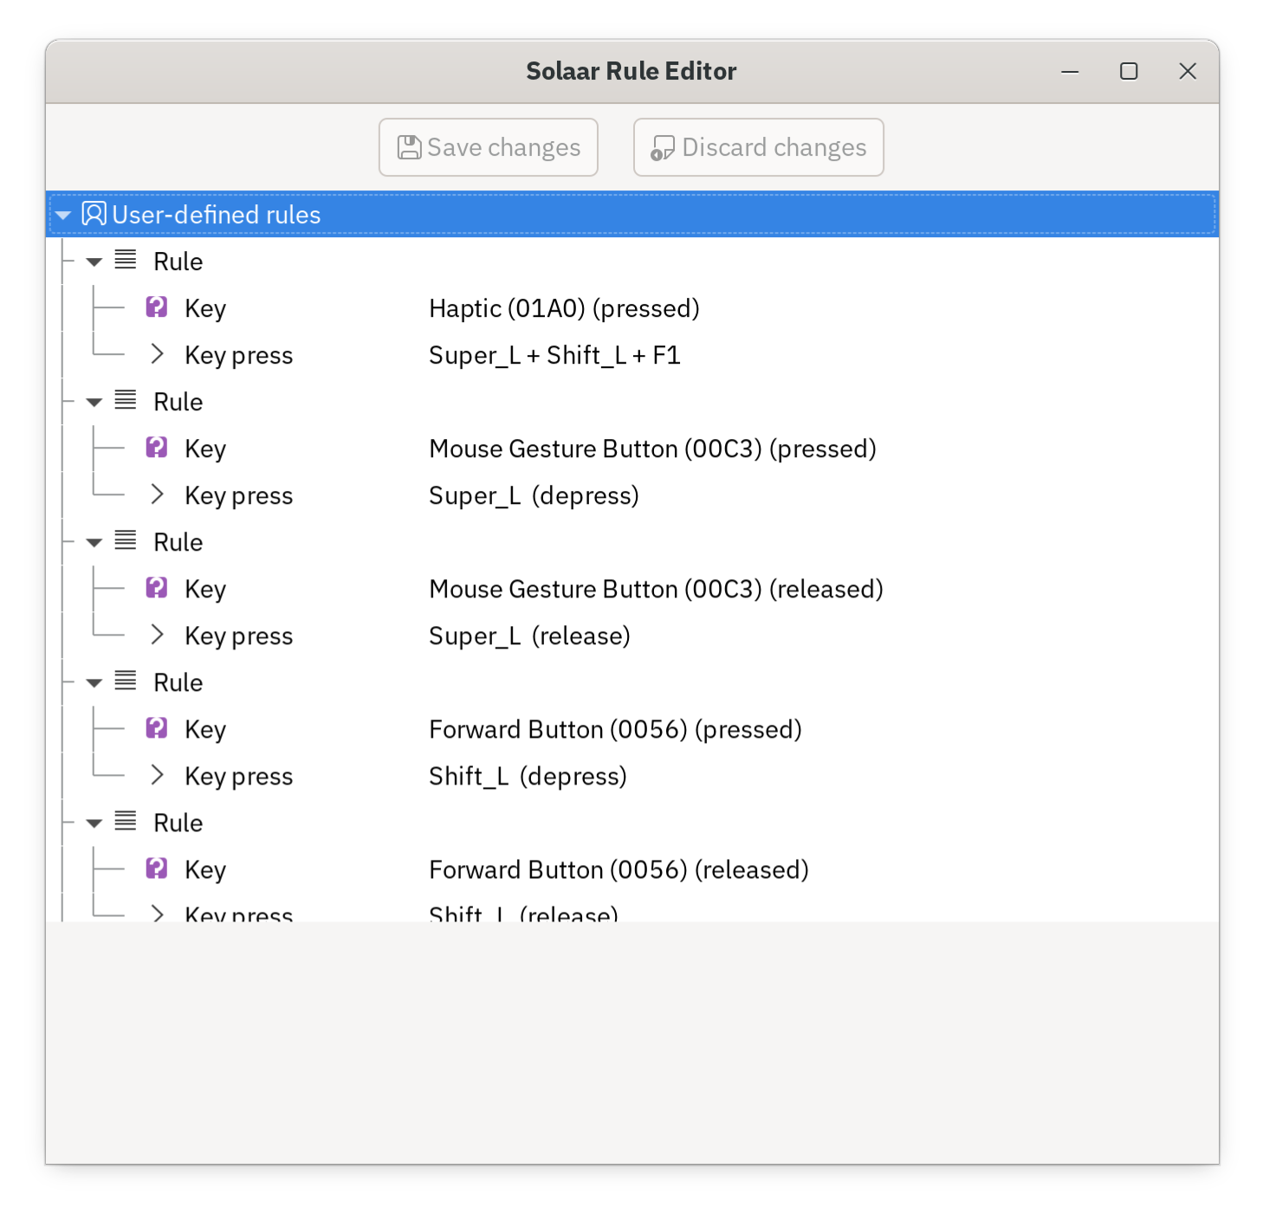
Task: Click Key icon for Forward Button released
Action: pyautogui.click(x=157, y=869)
